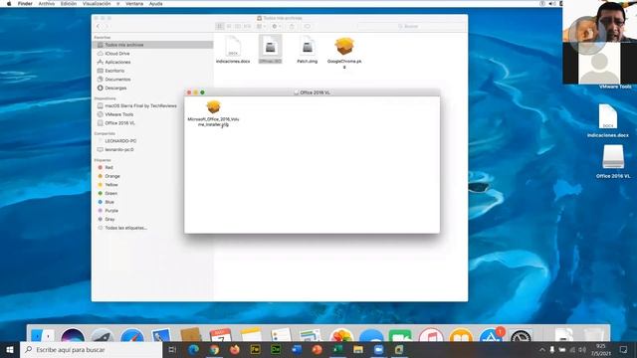Open Zoom from Windows taskbar
This screenshot has height=358, width=637.
pos(378,350)
